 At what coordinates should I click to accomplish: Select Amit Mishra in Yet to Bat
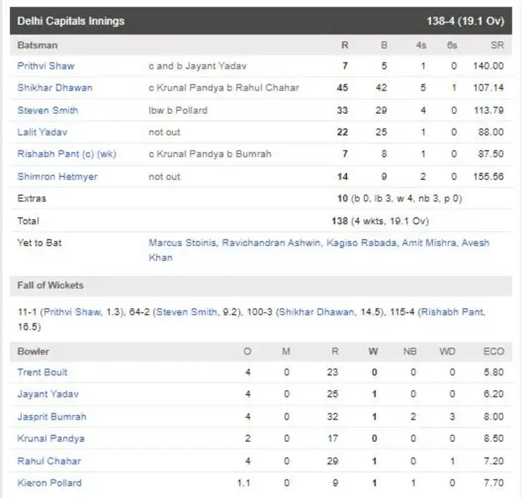pyautogui.click(x=420, y=243)
